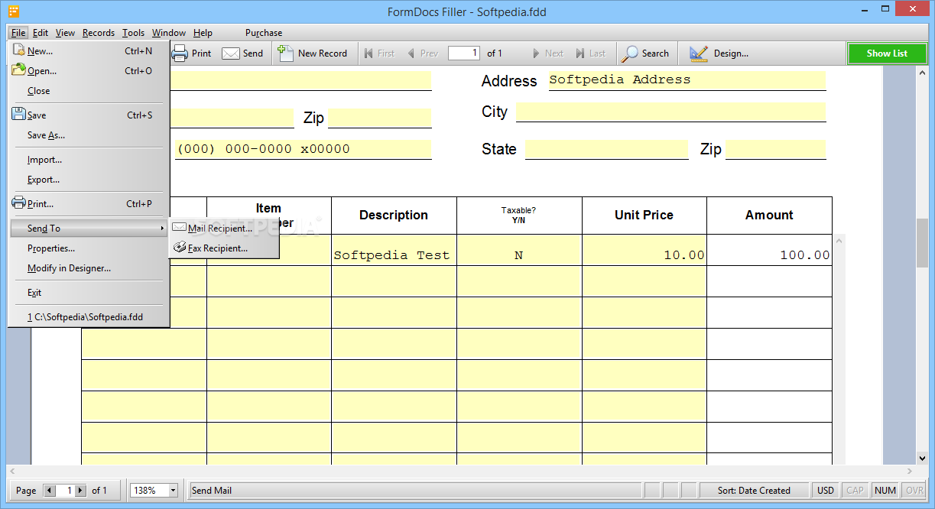Click the Sort: Date Created status entry
Image resolution: width=935 pixels, height=509 pixels.
[754, 491]
